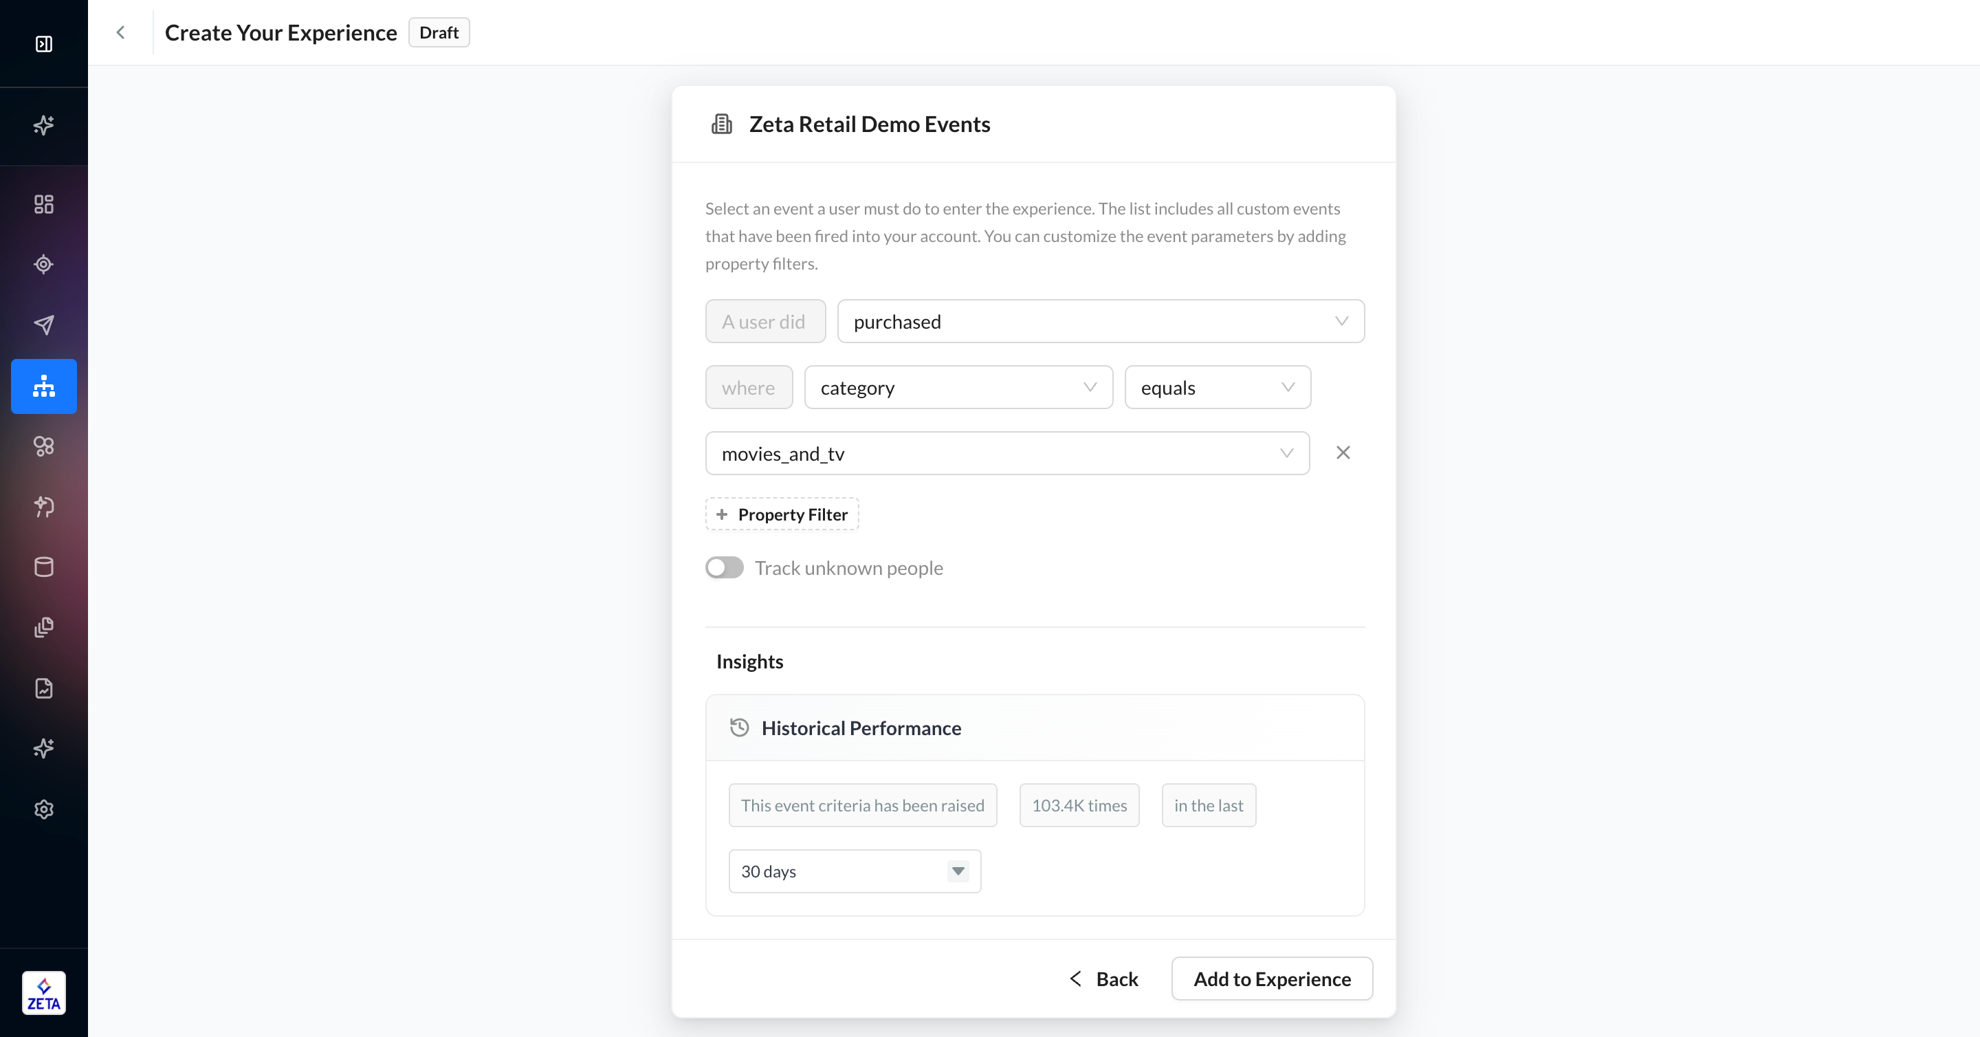This screenshot has height=1037, width=1980.
Task: Click Add to Experience button
Action: (x=1271, y=979)
